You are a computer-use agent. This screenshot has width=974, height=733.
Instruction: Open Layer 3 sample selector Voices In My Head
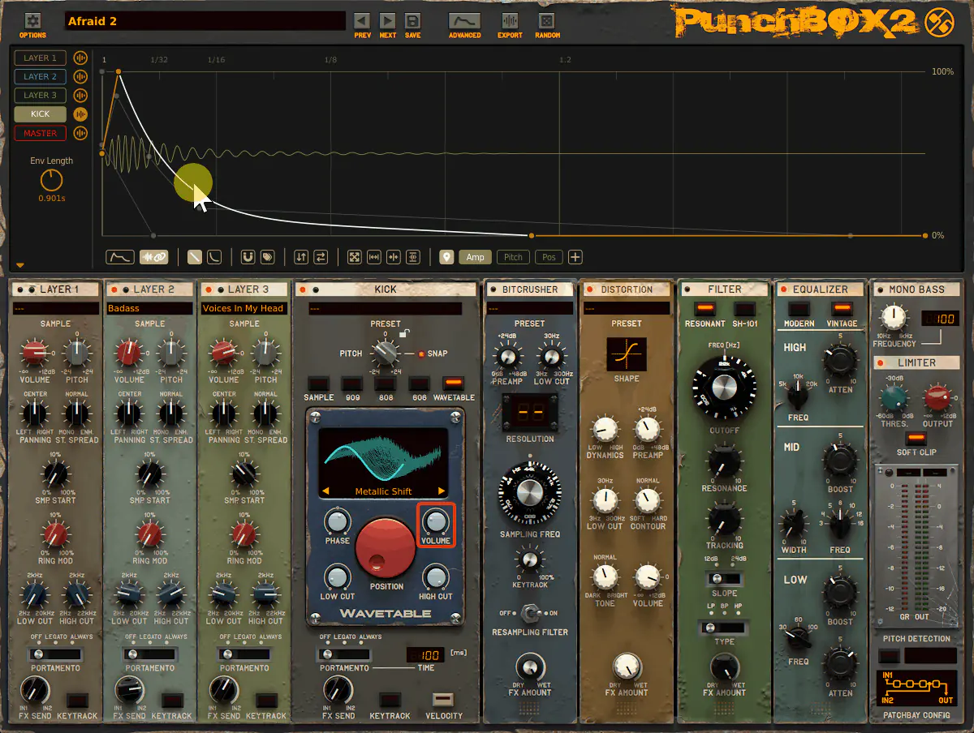click(x=244, y=308)
